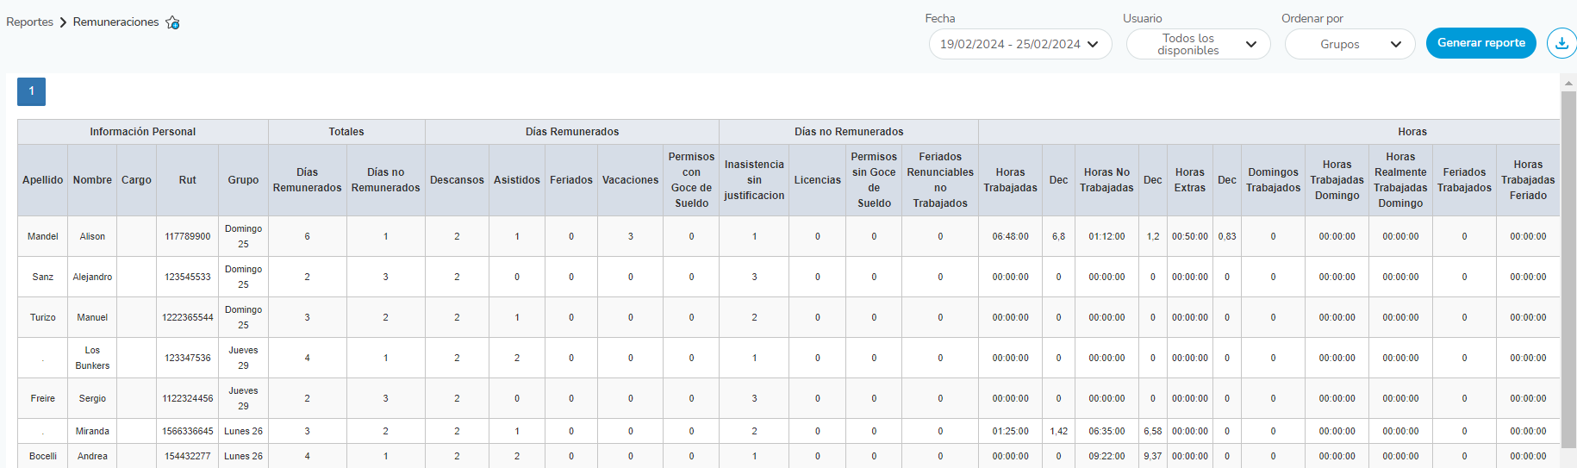The image size is (1577, 468).
Task: Click the Remuneraciones breadcrumb label
Action: [x=115, y=22]
